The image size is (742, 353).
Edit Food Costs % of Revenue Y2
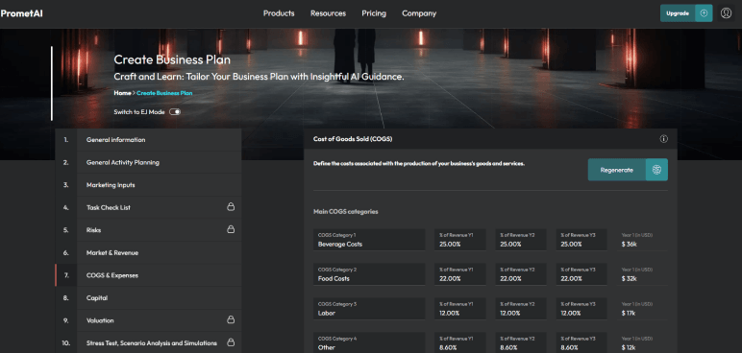(521, 274)
